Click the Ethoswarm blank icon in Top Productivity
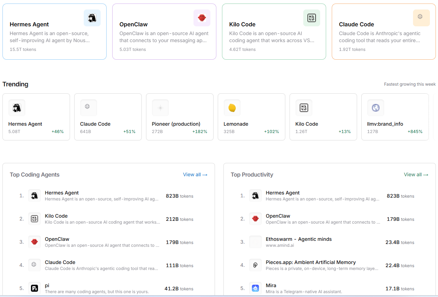This screenshot has height=297, width=438. 255,242
